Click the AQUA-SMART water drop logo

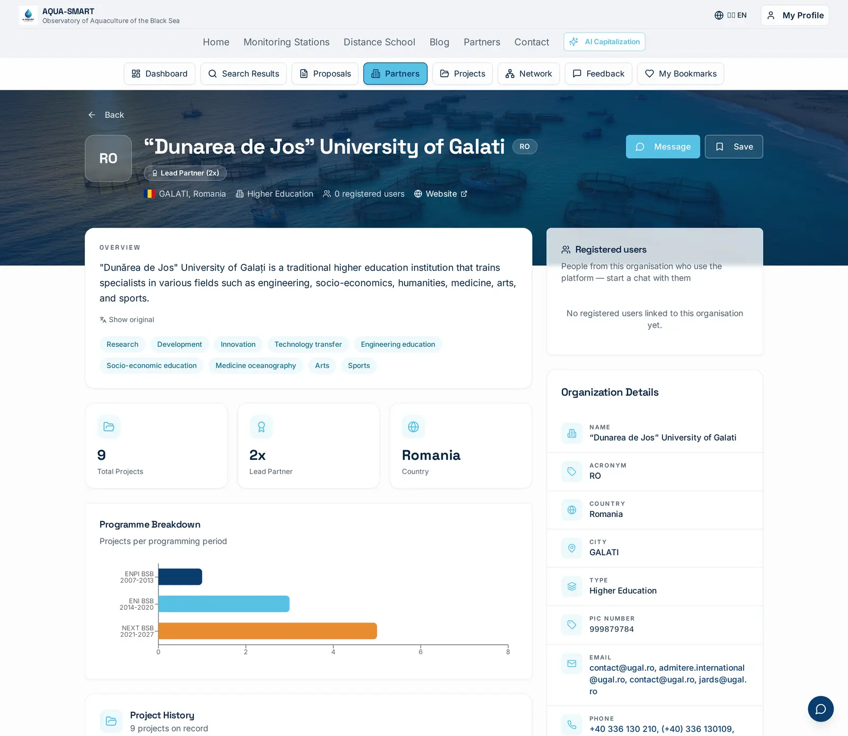tap(28, 15)
